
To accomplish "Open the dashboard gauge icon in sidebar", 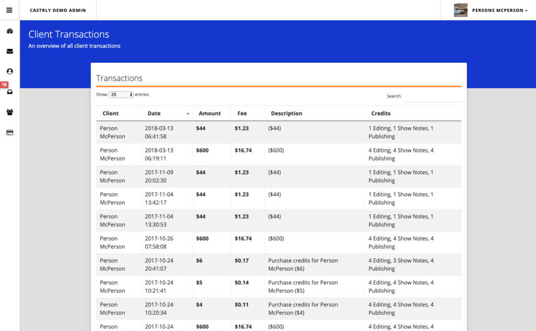I will pyautogui.click(x=9, y=31).
